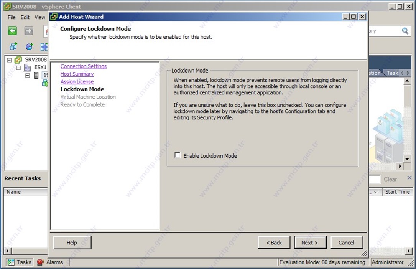Image resolution: width=416 pixels, height=269 pixels.
Task: Click the scroll left arrow under Recent Tasks
Action: pos(7,251)
